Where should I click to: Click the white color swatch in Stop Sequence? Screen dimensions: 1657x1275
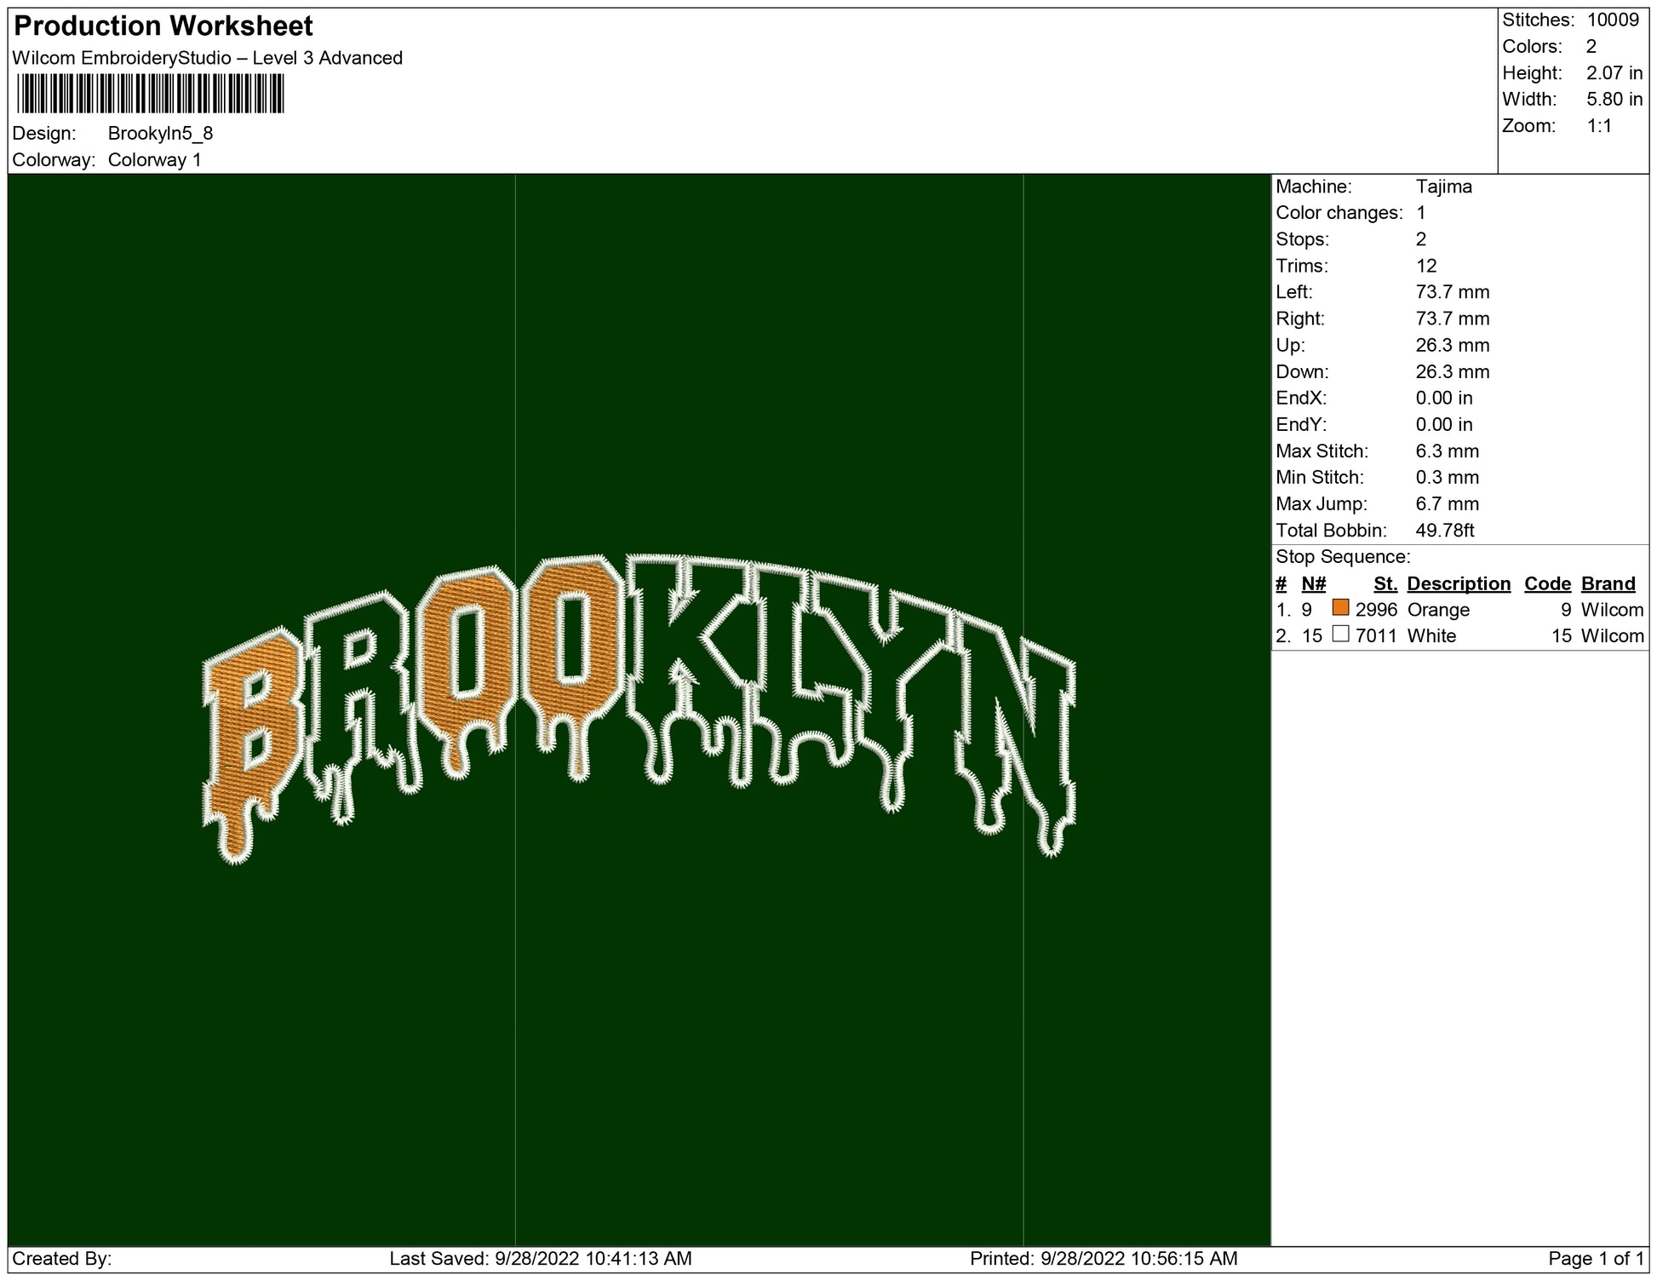click(1340, 635)
